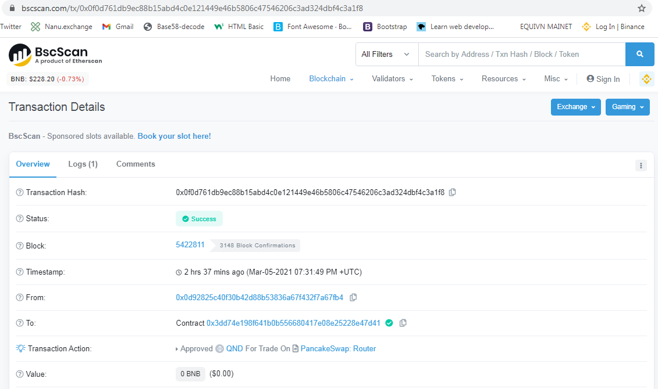The height and width of the screenshot is (389, 658).
Task: Click the browser address bar URL
Action: 192,8
